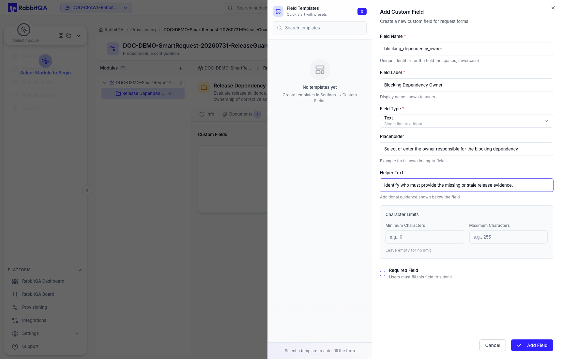Click the RabbitQA logo
This screenshot has width=561, height=359.
(x=27, y=8)
